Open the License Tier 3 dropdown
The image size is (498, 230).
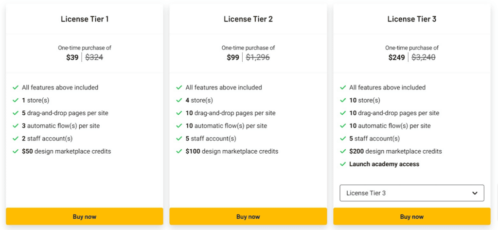(x=412, y=193)
